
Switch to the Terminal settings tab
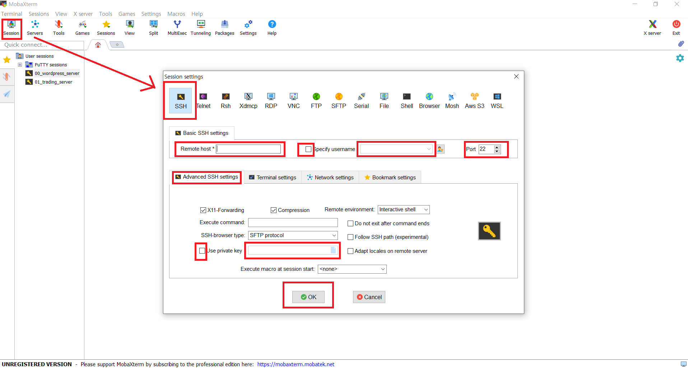tap(273, 178)
